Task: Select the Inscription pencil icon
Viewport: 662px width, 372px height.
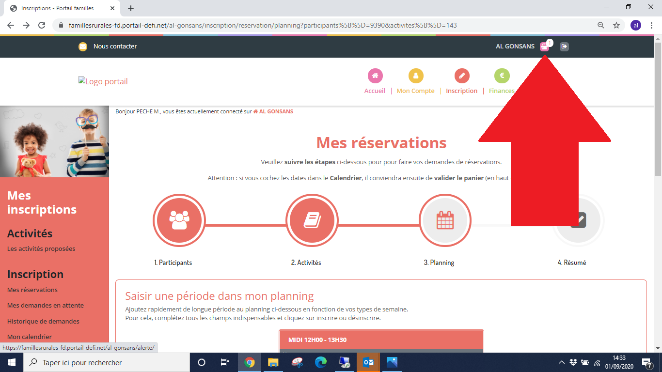Action: [x=462, y=76]
